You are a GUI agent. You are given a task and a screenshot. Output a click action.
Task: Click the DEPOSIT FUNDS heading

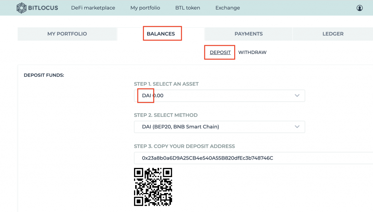click(44, 75)
